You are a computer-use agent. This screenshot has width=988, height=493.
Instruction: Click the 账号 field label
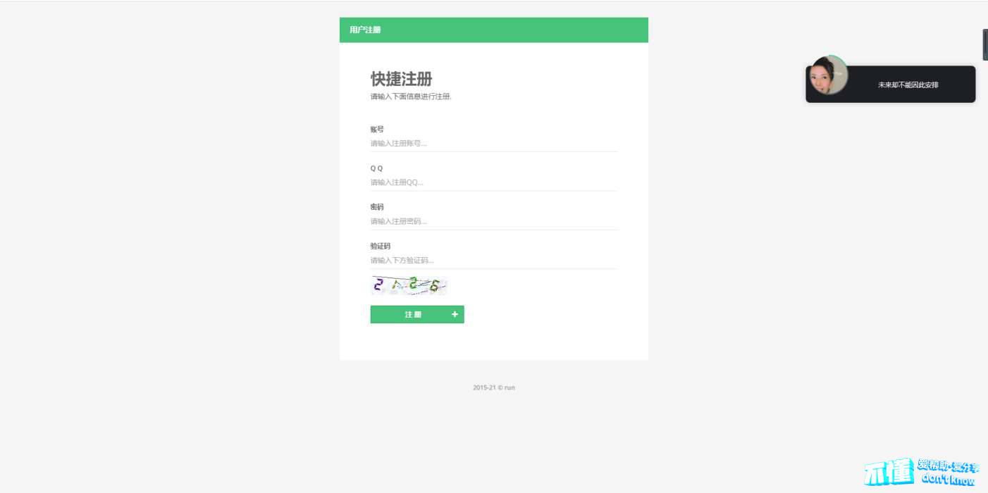377,130
